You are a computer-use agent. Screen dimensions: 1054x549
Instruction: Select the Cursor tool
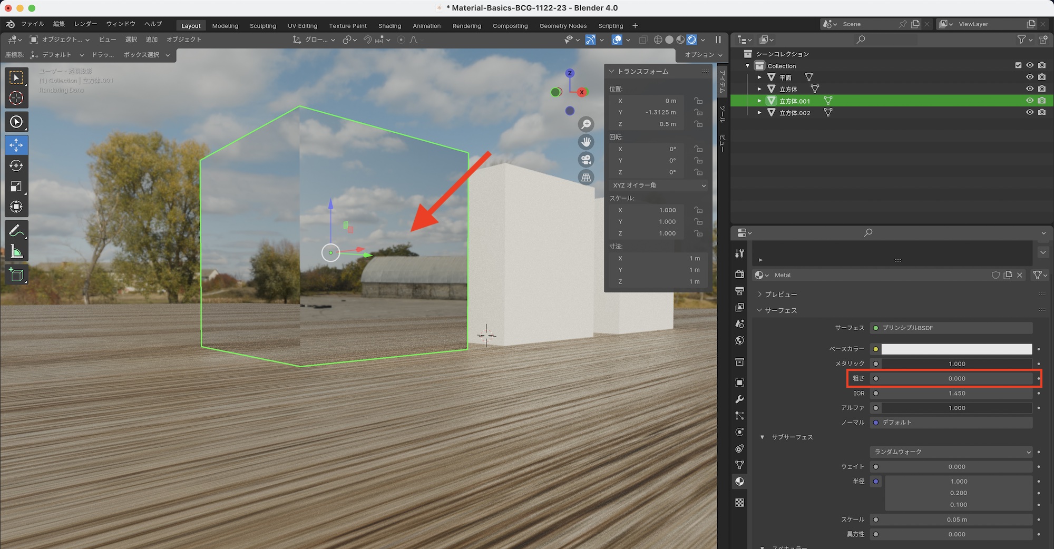(16, 98)
